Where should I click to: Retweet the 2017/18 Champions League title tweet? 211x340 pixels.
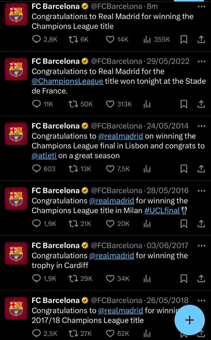[x=73, y=333]
